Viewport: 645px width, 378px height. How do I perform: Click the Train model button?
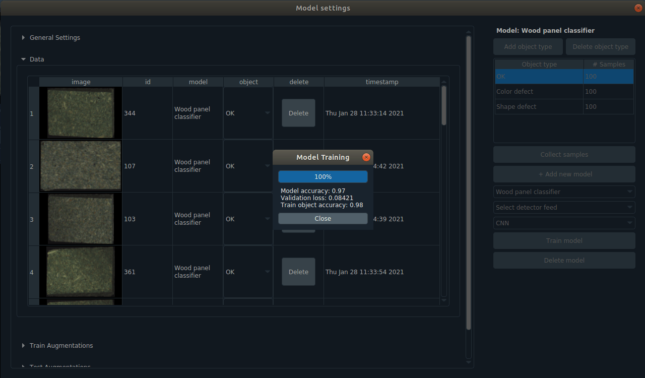(x=564, y=241)
